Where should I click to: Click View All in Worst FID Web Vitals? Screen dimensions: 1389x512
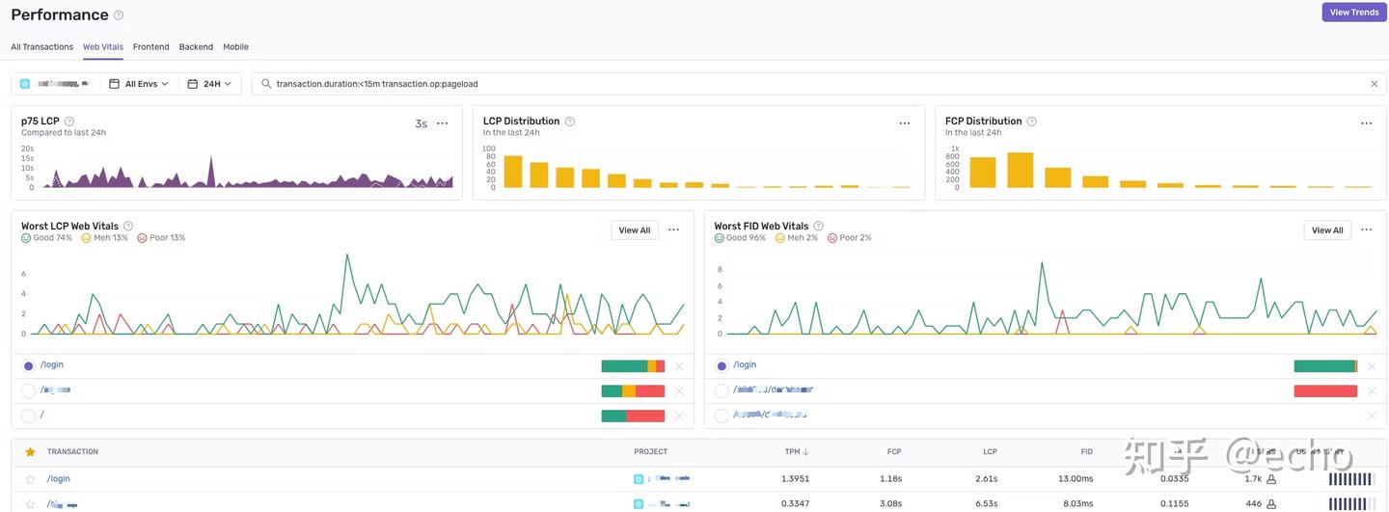point(1327,230)
